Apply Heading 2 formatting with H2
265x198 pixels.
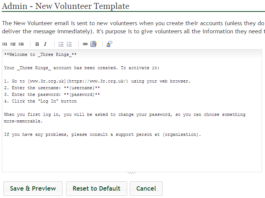point(13,44)
